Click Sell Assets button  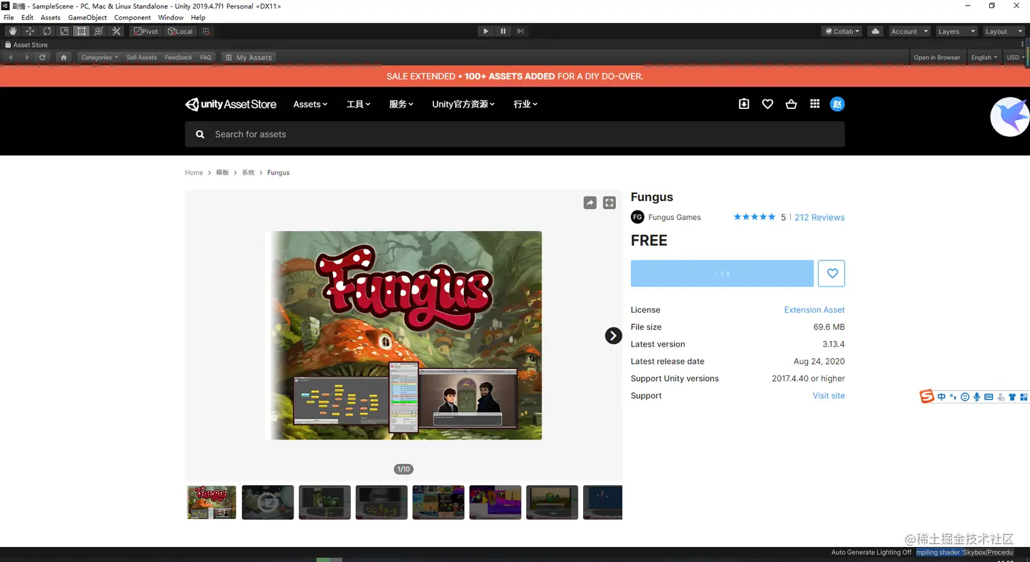(x=142, y=57)
